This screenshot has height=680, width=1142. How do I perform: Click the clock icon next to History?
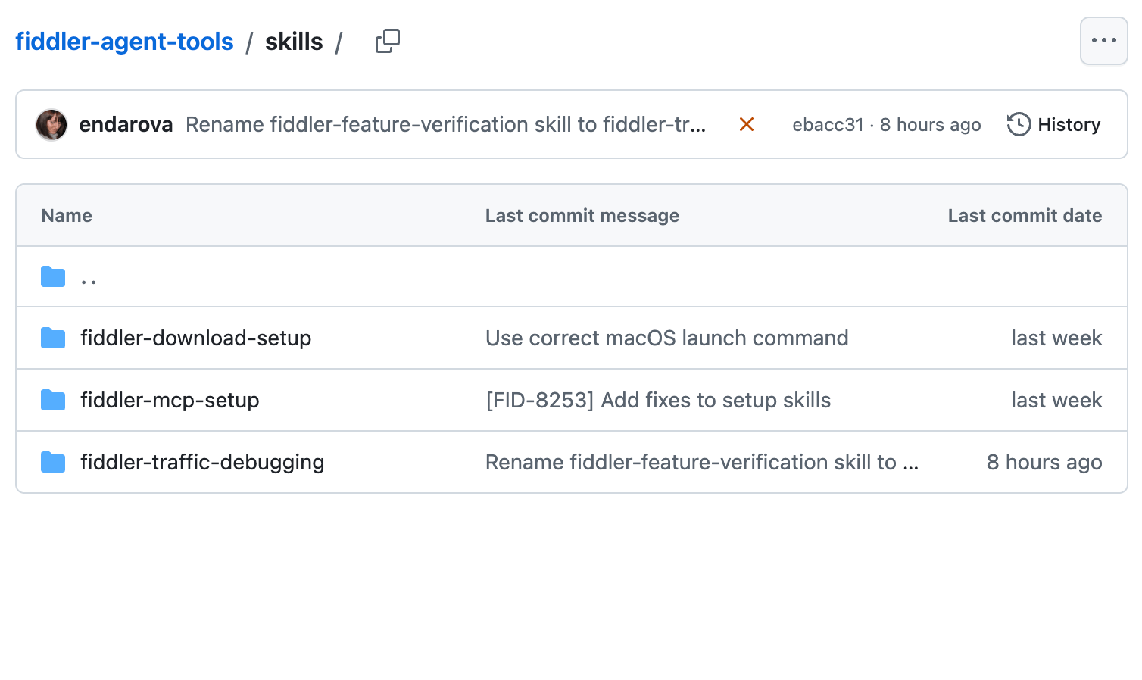(1018, 124)
